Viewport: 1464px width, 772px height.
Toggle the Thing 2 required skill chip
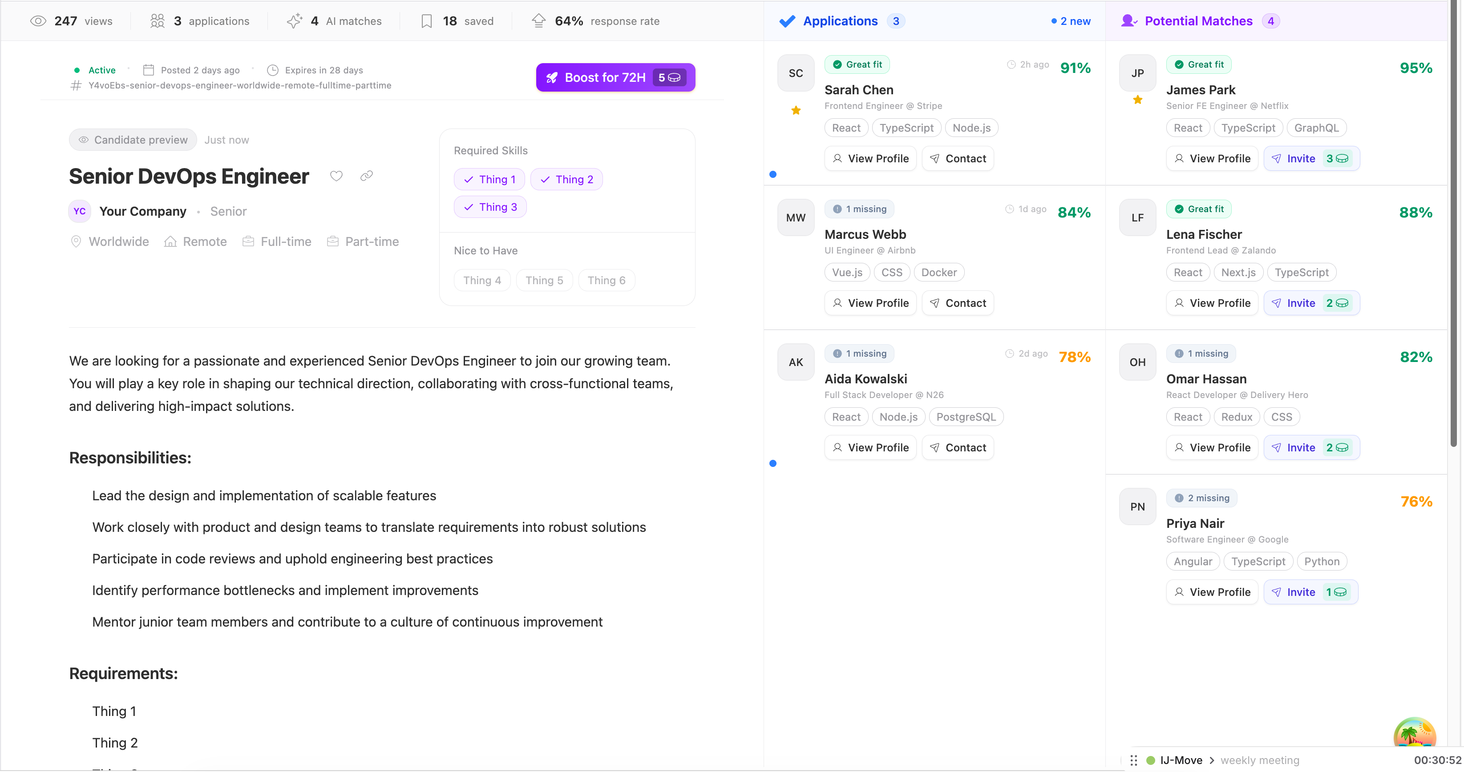(566, 180)
